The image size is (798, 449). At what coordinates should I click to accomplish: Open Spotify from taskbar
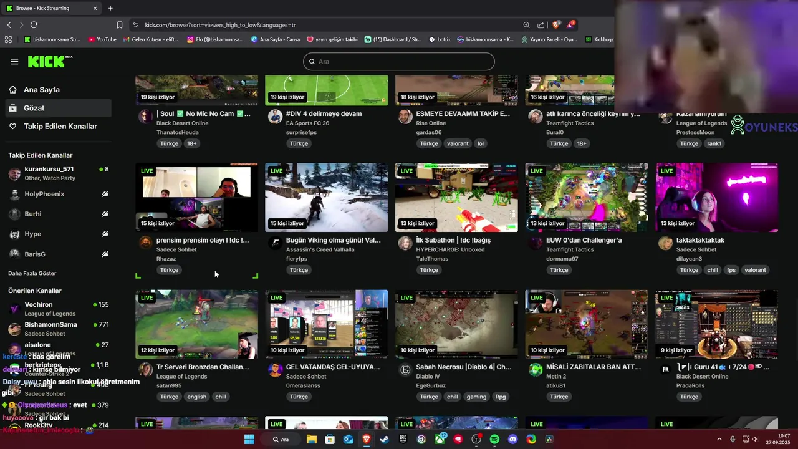(x=494, y=439)
